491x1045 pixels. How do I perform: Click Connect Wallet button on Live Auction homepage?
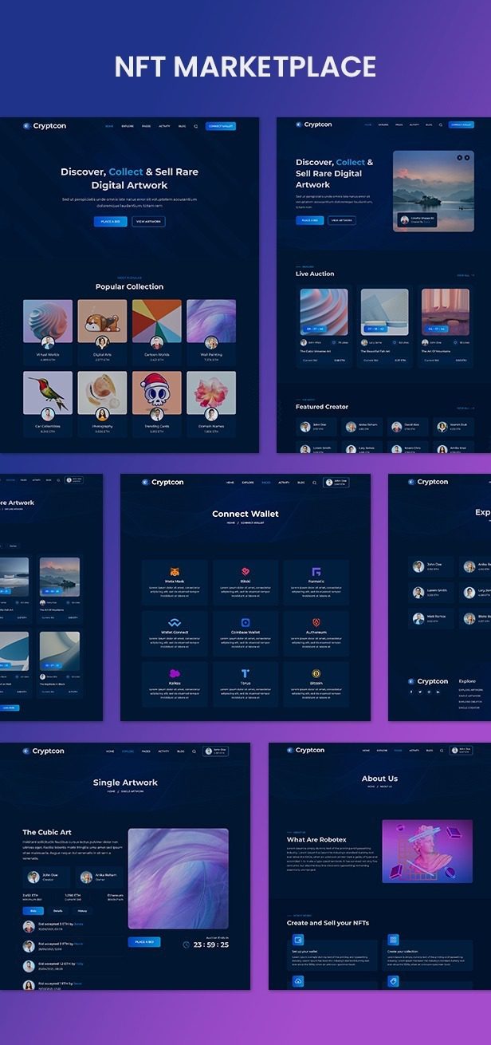pos(461,124)
